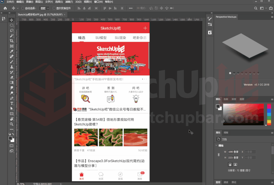Image resolution: width=274 pixels, height=185 pixels.
Task: Switch to the 色板 tab
Action: (226, 99)
